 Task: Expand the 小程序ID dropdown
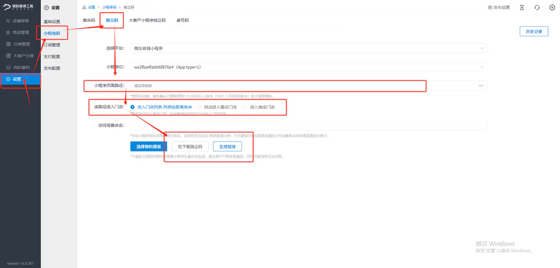[x=308, y=67]
